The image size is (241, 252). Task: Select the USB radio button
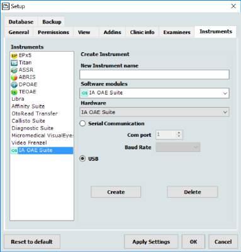[82, 159]
